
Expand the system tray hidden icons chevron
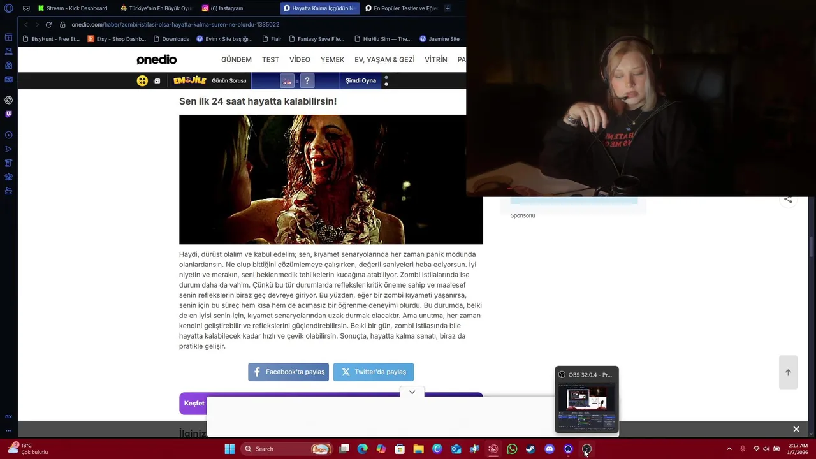click(729, 449)
